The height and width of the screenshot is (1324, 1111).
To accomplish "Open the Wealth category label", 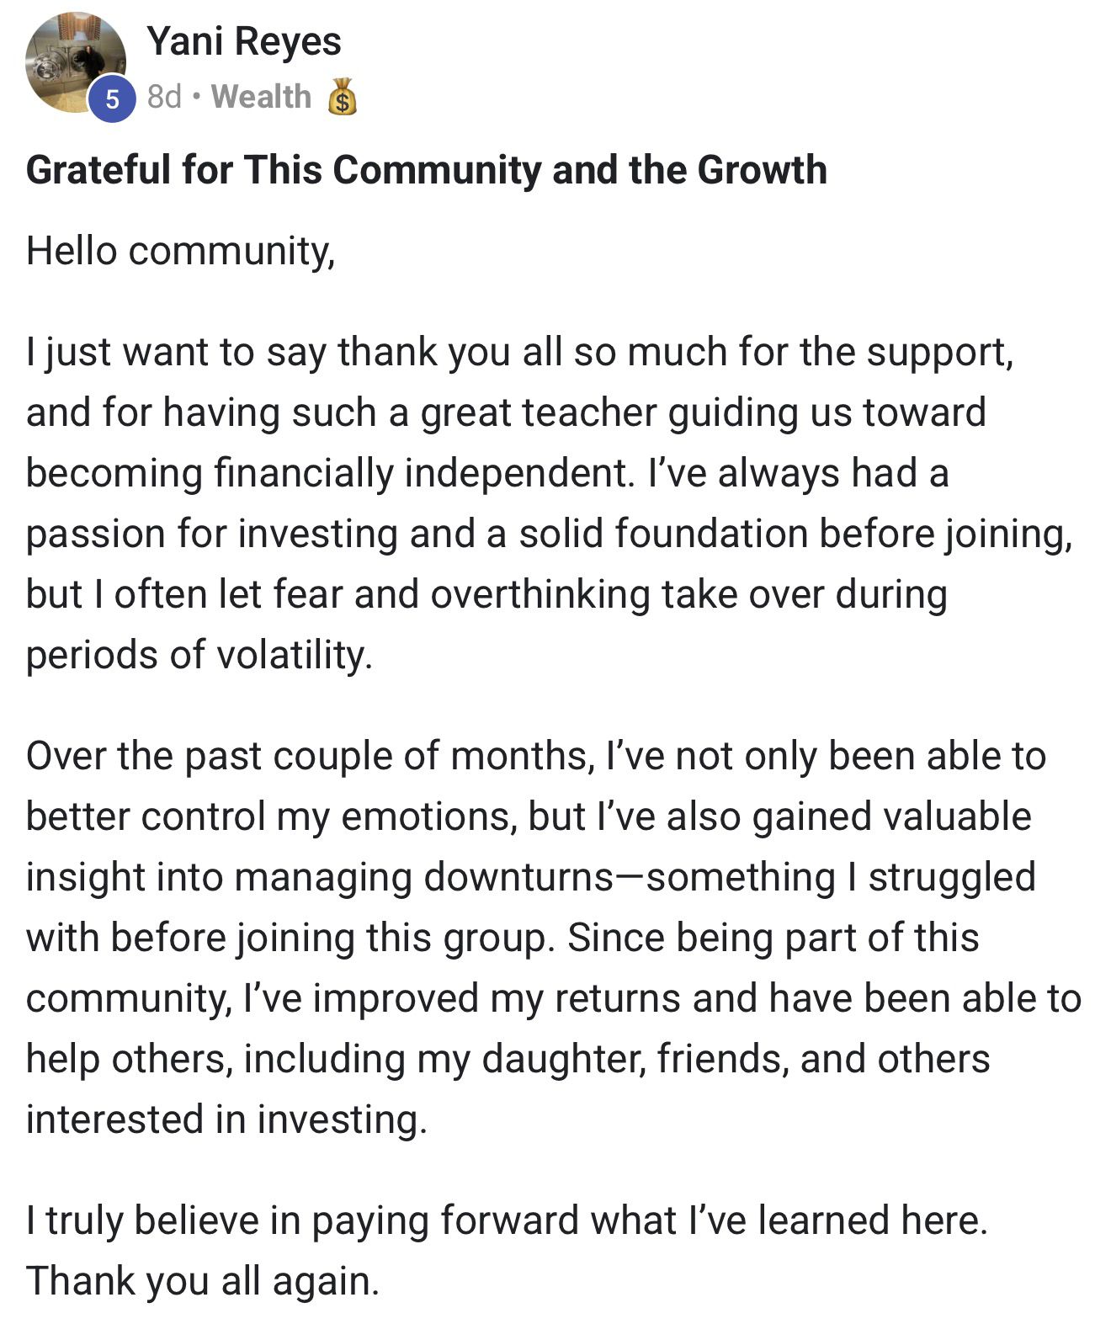I will (261, 97).
